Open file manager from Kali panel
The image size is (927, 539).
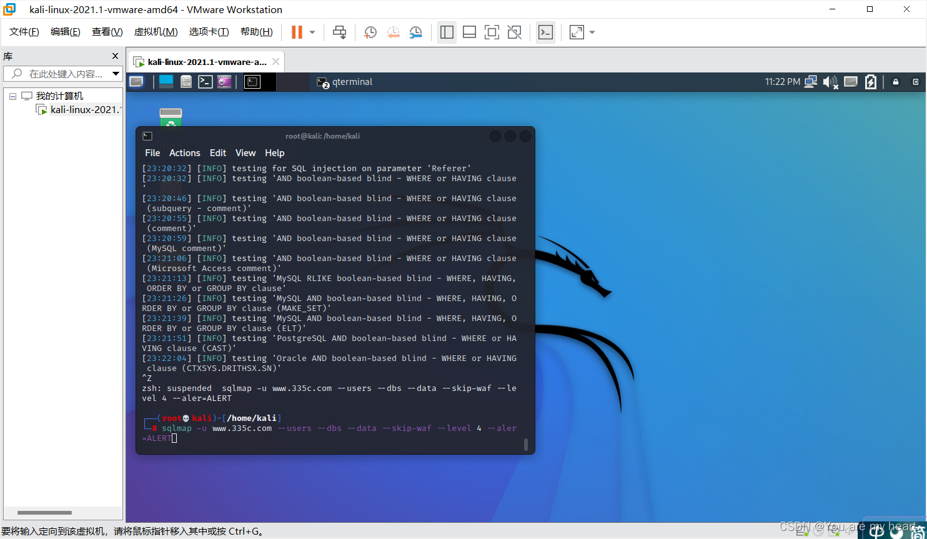point(186,82)
